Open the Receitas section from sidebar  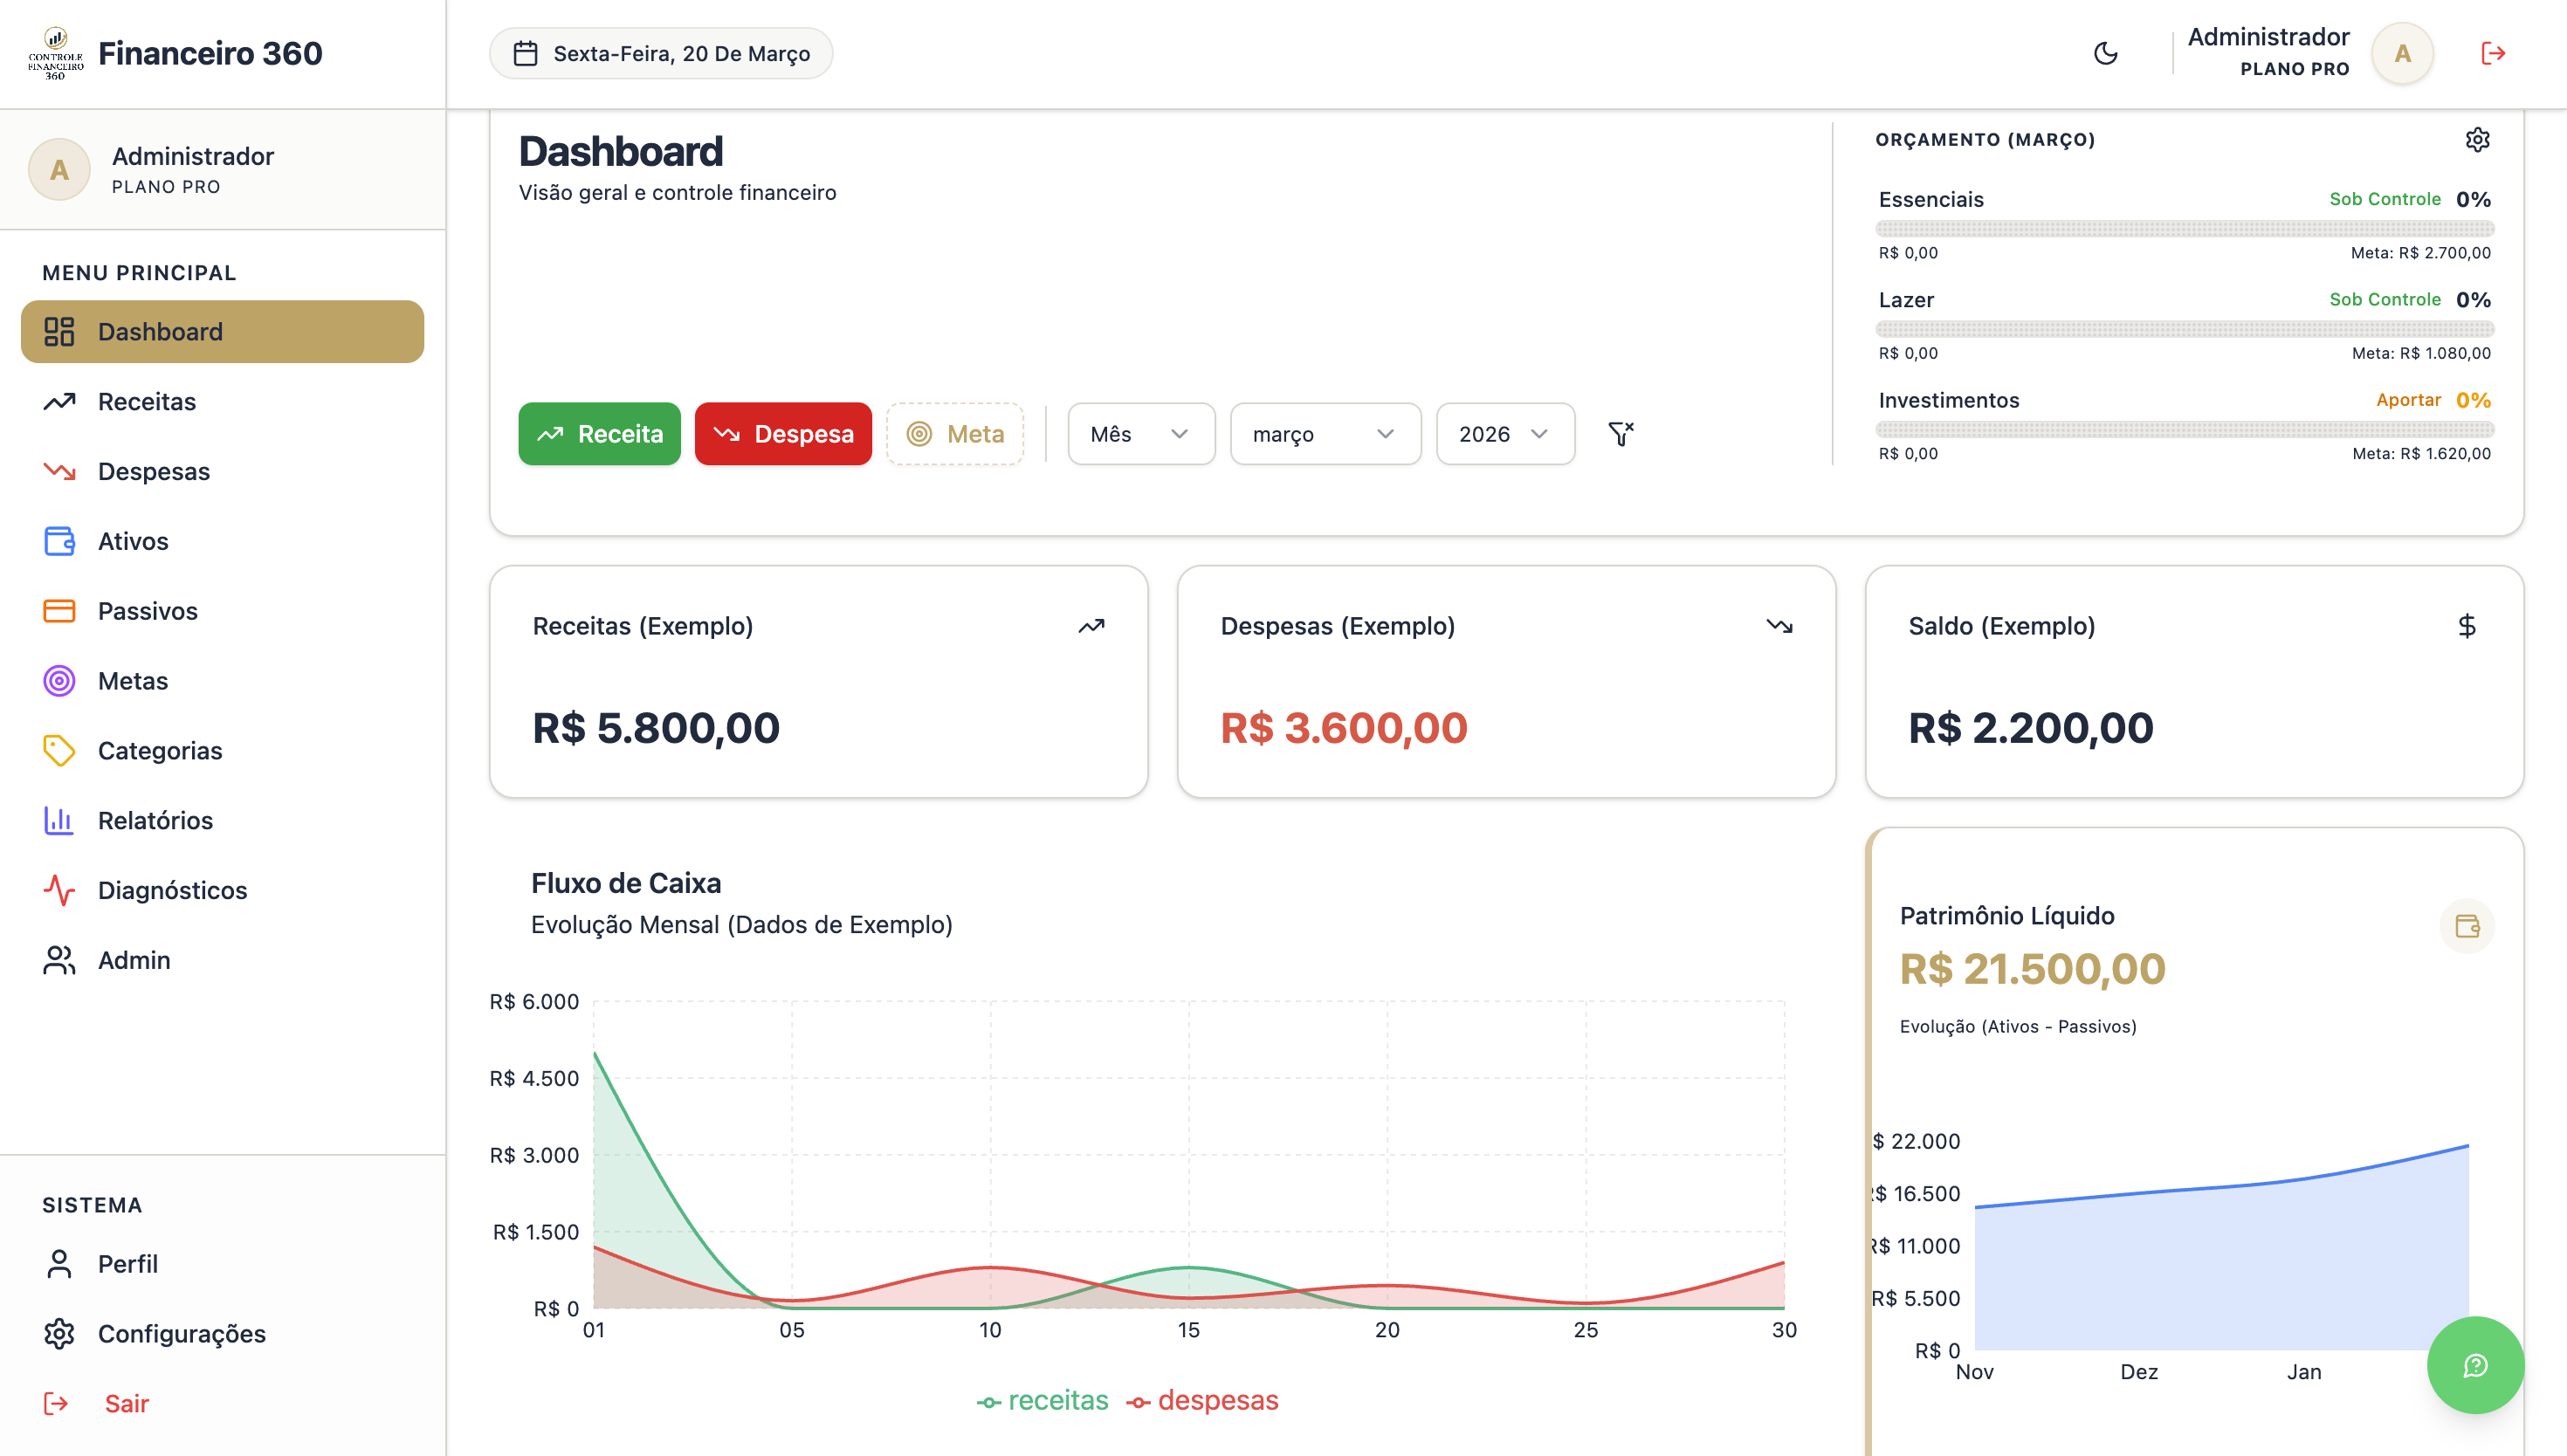(x=147, y=401)
